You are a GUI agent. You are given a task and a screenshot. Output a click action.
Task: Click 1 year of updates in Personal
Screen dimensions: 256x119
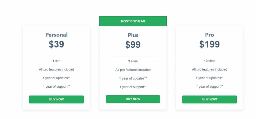pyautogui.click(x=56, y=78)
